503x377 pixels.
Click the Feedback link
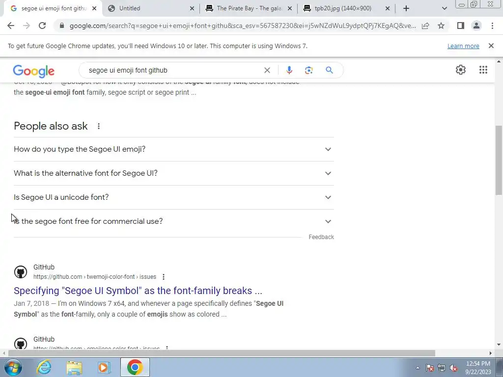(321, 237)
